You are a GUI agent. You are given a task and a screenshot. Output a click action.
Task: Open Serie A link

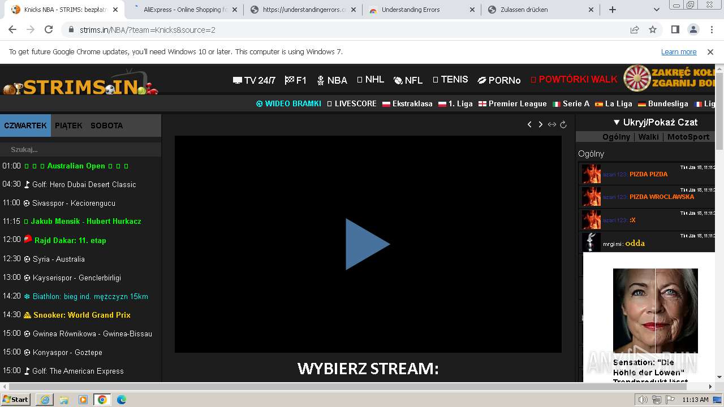click(x=571, y=104)
